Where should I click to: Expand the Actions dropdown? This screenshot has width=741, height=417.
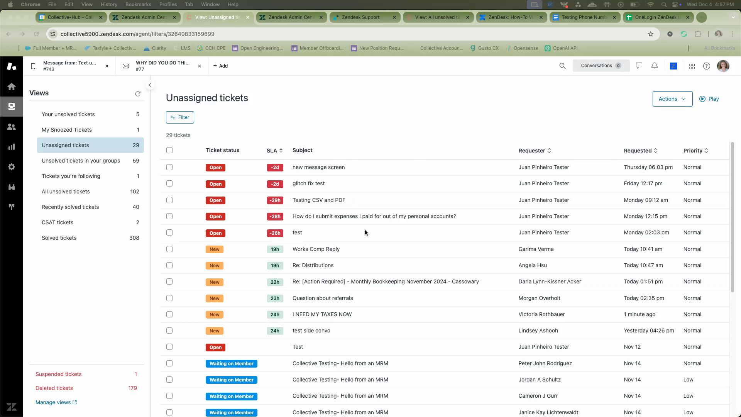click(x=672, y=99)
